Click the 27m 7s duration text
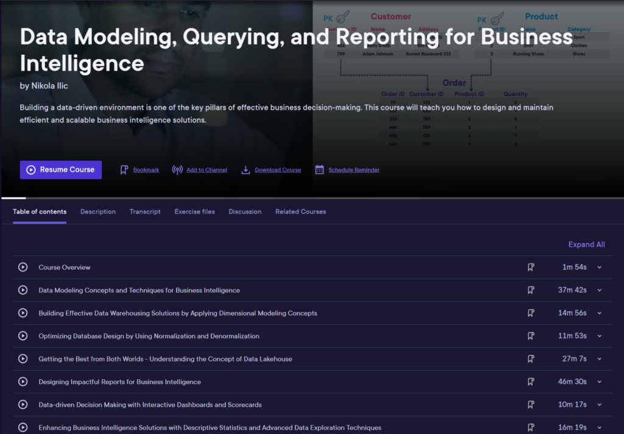The image size is (624, 434). [x=574, y=359]
